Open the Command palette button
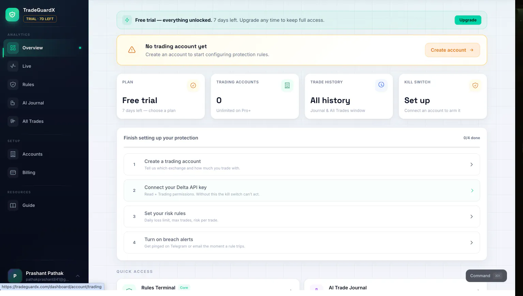Screen dimensions: 523x296 [x=486, y=276]
